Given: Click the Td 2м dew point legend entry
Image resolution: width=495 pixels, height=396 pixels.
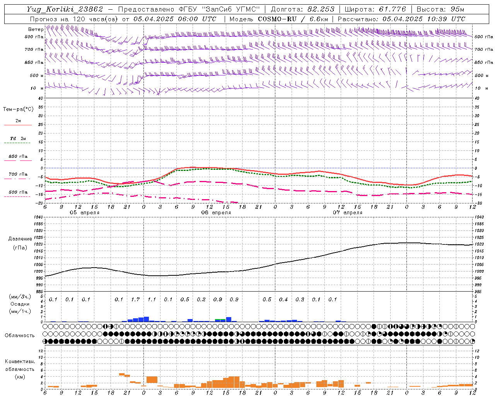Looking at the screenshot, I should [x=18, y=138].
